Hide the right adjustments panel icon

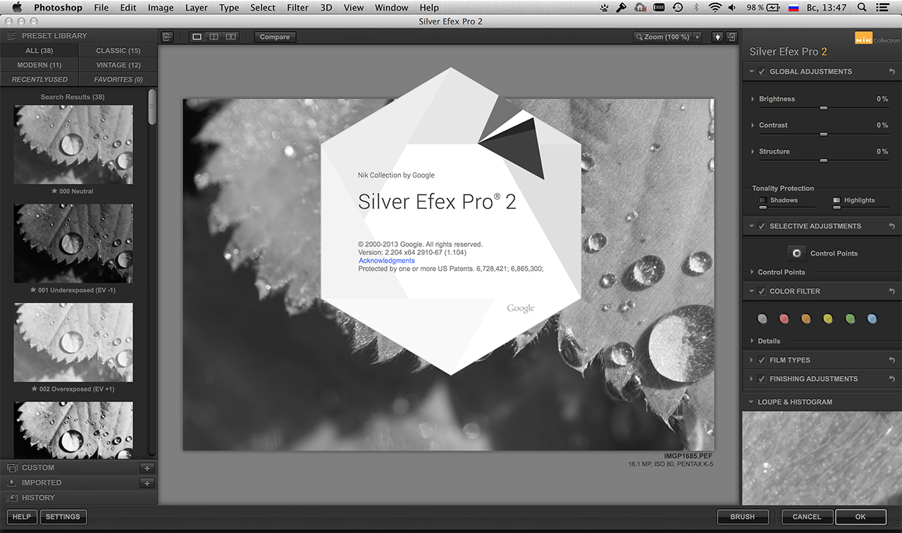[732, 37]
